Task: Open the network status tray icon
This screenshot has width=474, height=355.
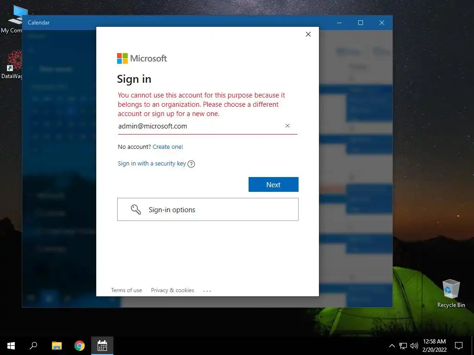Action: click(x=403, y=346)
